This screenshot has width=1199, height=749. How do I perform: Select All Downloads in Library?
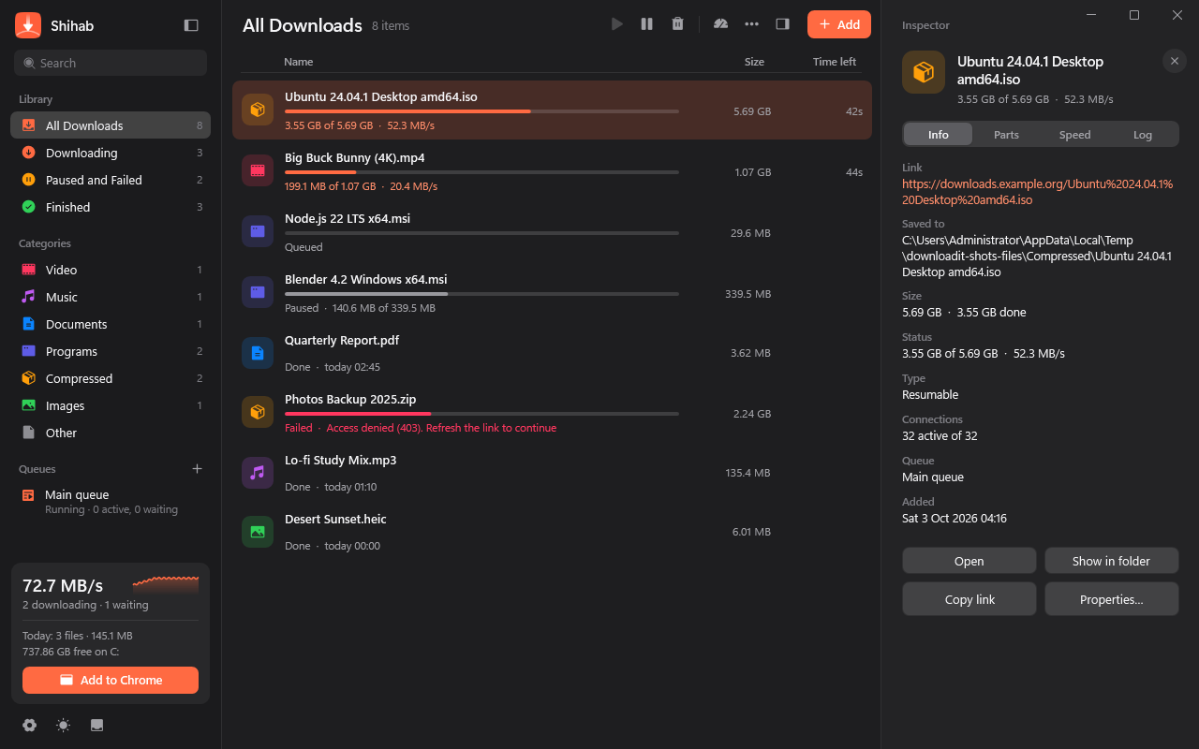click(111, 125)
